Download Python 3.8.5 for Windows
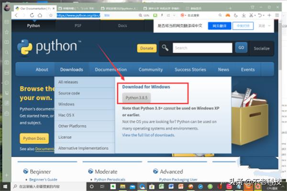This screenshot has height=191, width=287. click(136, 98)
